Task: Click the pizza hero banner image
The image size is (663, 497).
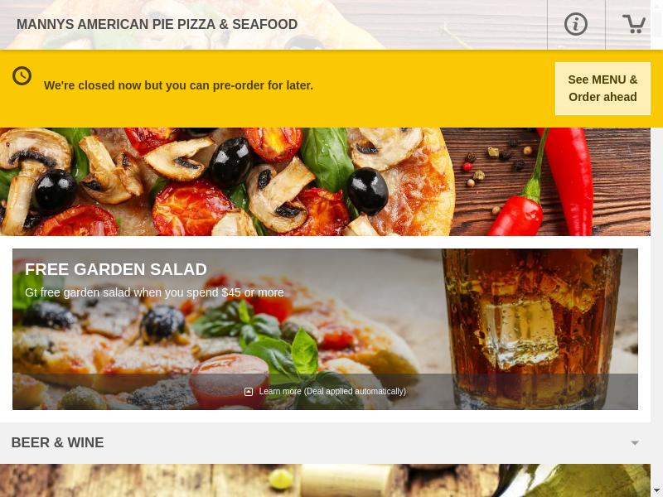Action: click(x=325, y=181)
